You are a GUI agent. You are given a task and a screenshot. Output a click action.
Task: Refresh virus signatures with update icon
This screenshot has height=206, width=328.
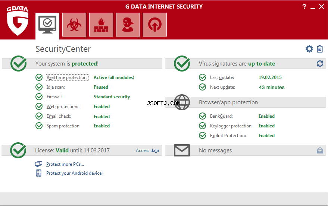(320, 63)
